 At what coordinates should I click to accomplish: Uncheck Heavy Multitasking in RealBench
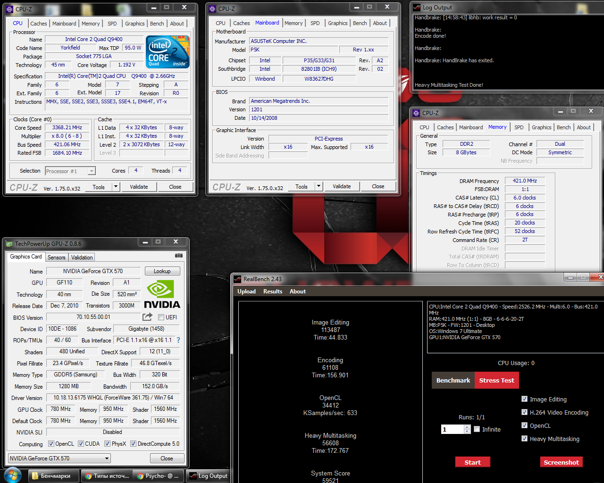click(524, 438)
